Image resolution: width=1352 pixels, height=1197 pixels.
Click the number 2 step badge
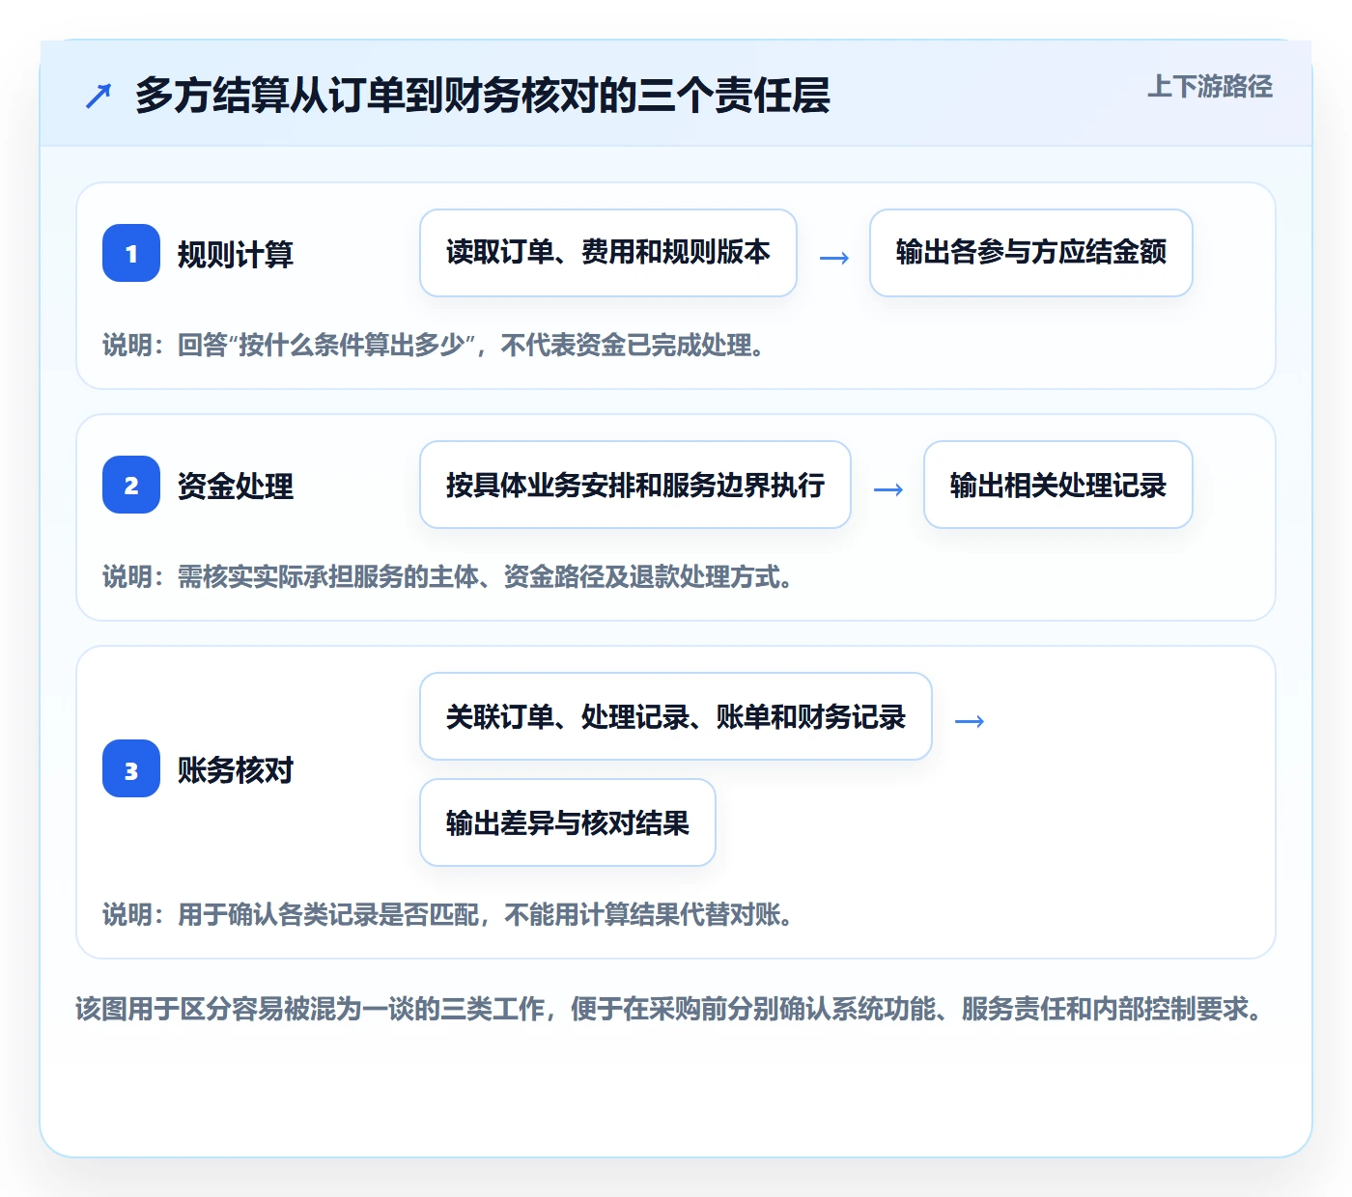point(131,485)
